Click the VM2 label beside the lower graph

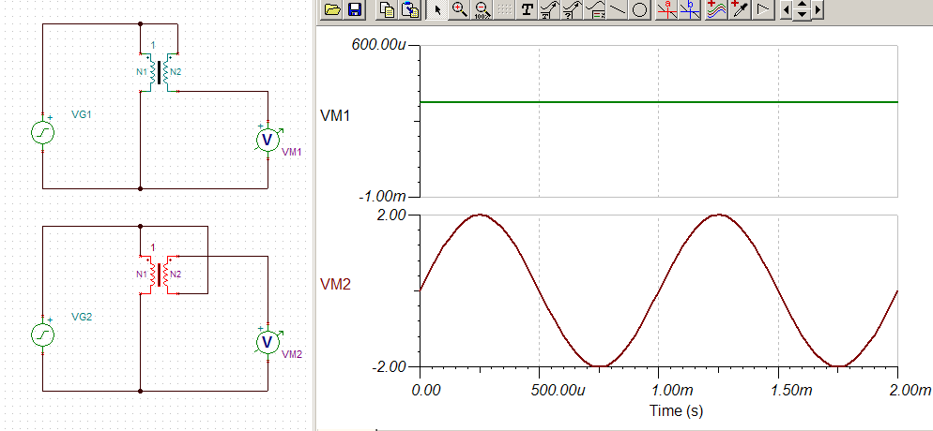(x=334, y=284)
